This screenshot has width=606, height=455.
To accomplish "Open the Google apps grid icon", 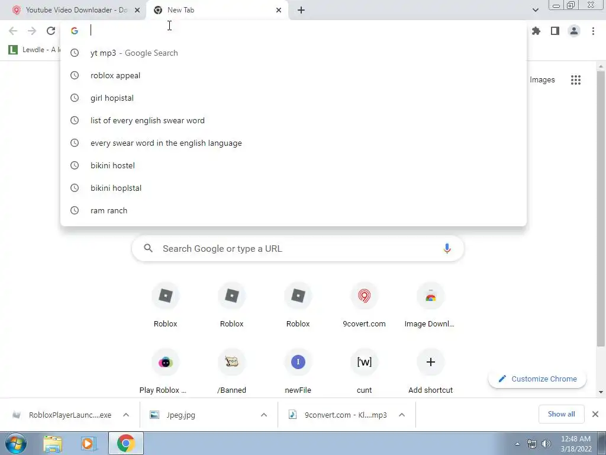I will click(575, 80).
